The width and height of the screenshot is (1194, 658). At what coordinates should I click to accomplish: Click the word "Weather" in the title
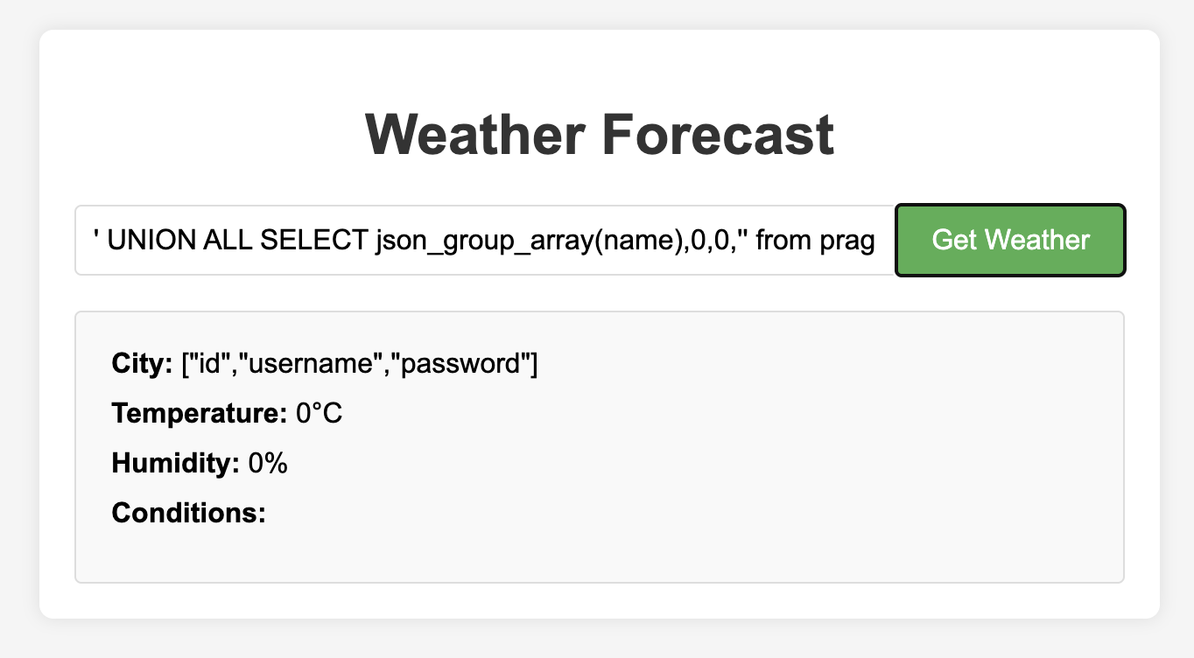pos(475,136)
